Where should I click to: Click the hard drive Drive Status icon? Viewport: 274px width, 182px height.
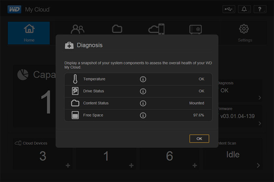click(x=75, y=91)
